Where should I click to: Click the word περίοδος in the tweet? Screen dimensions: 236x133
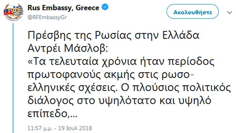point(191,62)
